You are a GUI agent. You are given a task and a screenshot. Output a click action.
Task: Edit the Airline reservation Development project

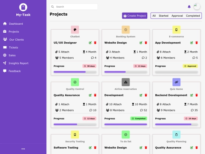pyautogui.click(x=141, y=95)
